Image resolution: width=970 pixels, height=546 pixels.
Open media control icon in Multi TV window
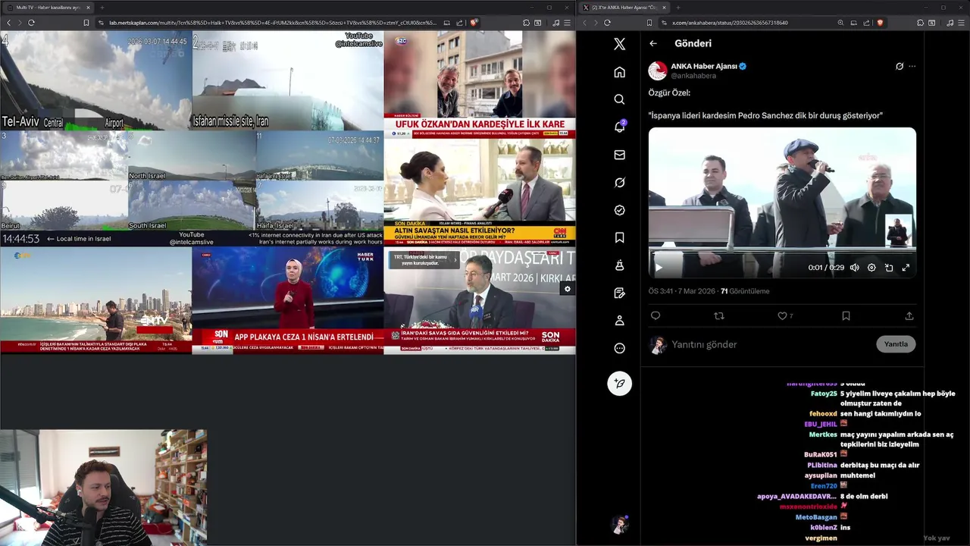(555, 23)
